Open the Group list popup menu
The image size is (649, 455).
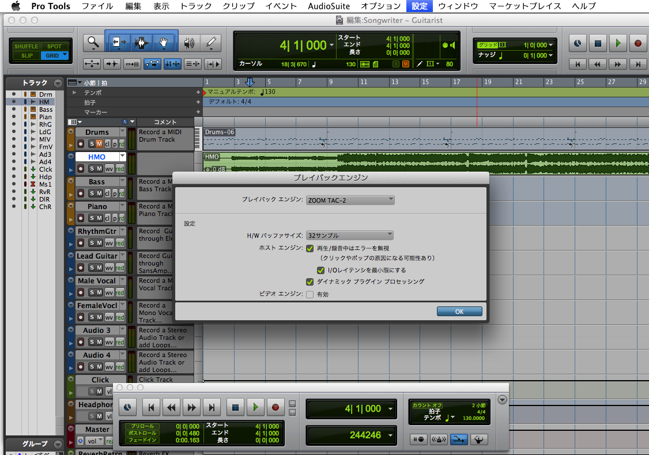click(58, 444)
